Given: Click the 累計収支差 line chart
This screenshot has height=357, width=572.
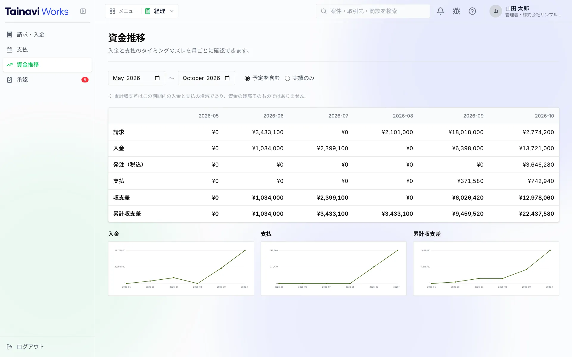Looking at the screenshot, I should (x=486, y=269).
